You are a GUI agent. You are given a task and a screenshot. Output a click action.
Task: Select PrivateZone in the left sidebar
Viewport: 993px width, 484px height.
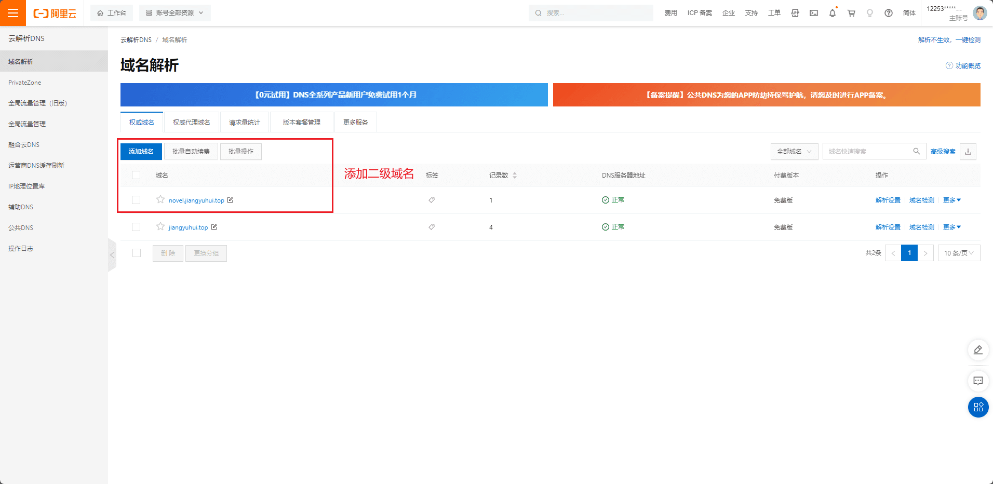tap(25, 83)
